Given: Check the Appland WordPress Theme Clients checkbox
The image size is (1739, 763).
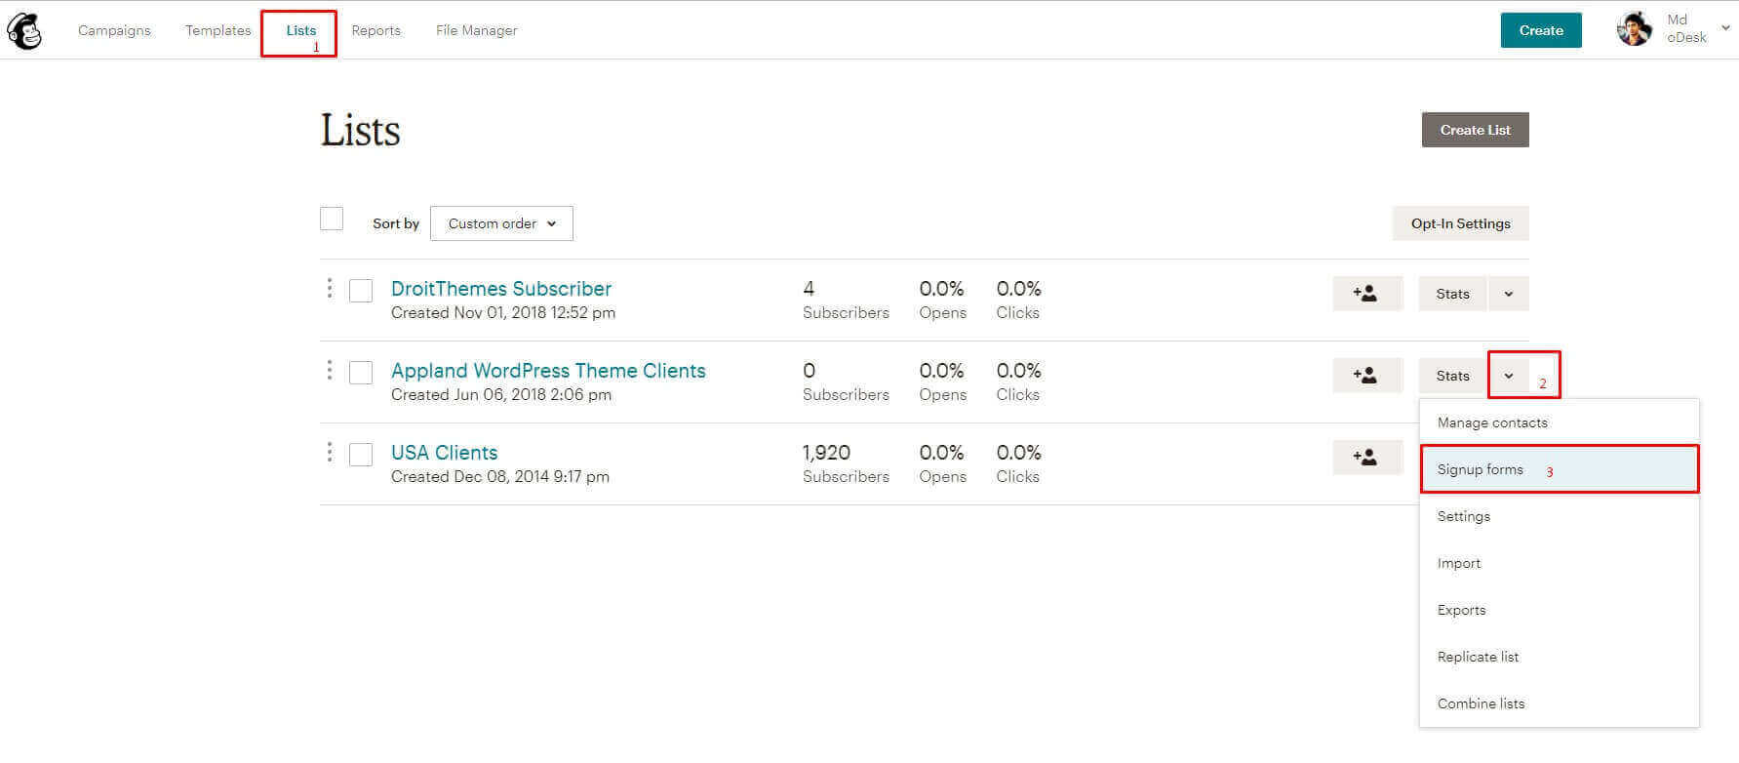Looking at the screenshot, I should click(x=361, y=373).
